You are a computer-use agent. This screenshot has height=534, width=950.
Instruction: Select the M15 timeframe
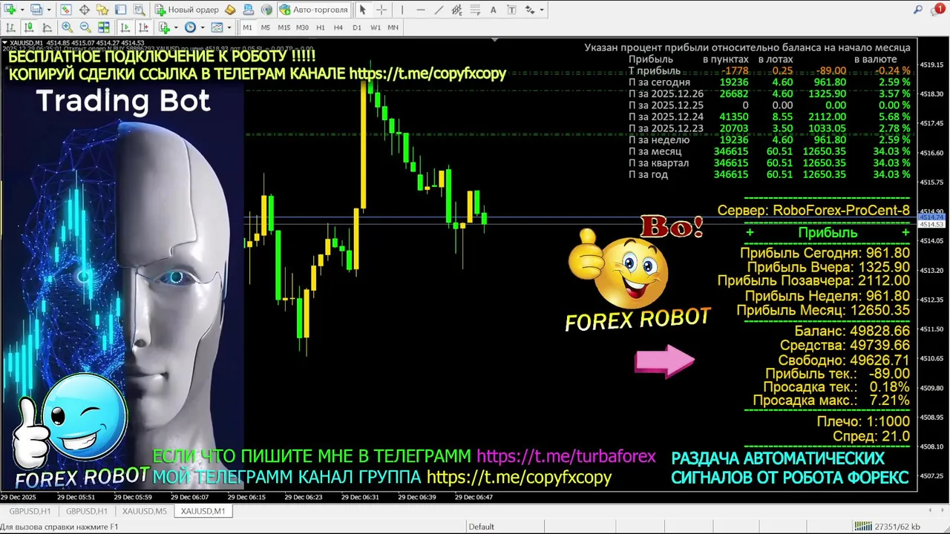[284, 27]
